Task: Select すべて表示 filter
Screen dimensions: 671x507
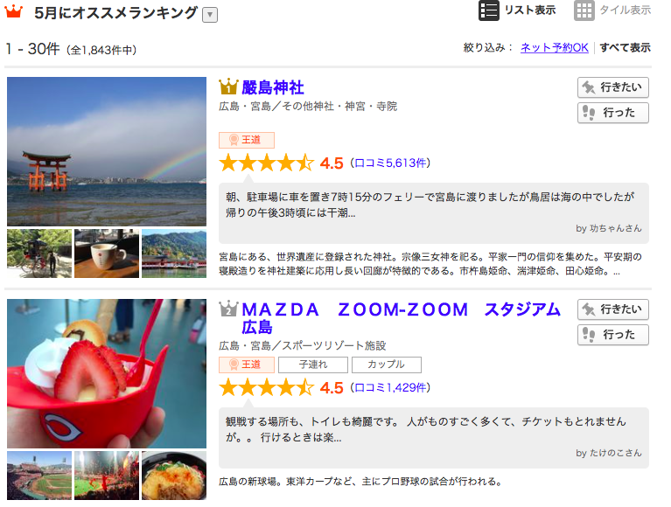Action: coord(625,47)
